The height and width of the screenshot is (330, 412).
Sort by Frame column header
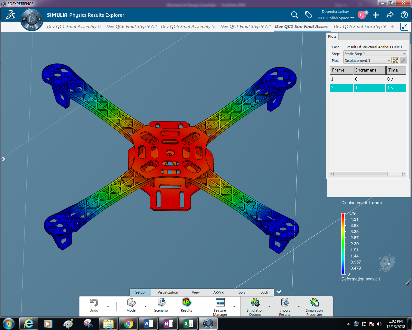pyautogui.click(x=342, y=70)
